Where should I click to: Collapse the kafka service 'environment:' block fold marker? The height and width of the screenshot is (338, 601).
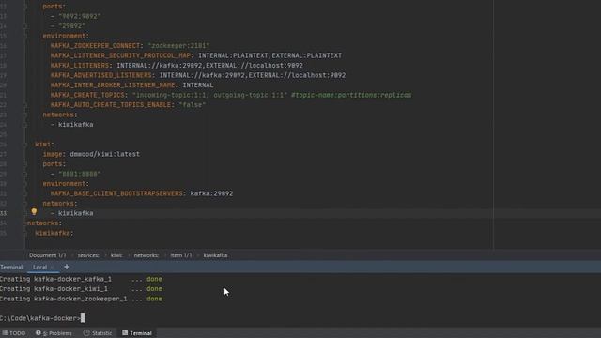tap(24, 36)
